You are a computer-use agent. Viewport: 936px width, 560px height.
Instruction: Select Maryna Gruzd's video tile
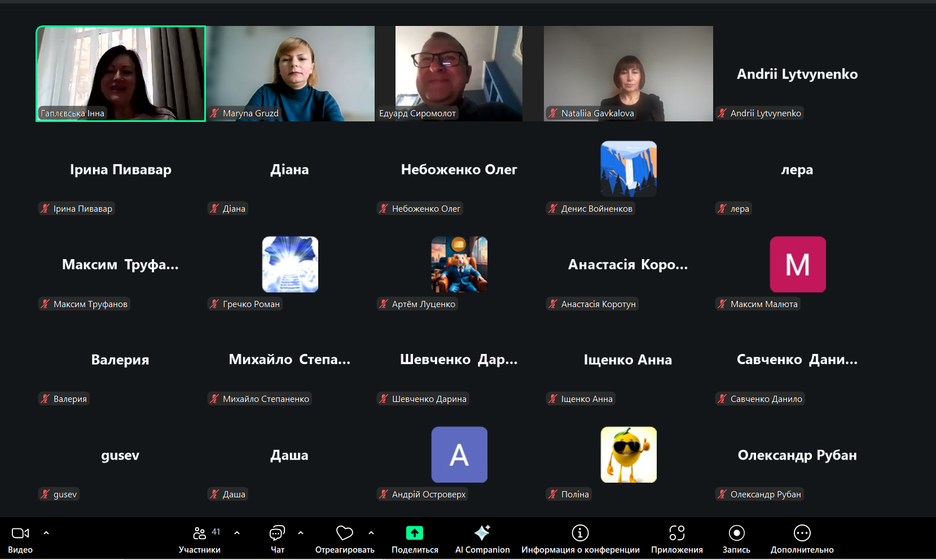(x=290, y=73)
